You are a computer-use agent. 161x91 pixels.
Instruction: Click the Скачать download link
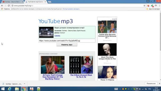click(57, 36)
